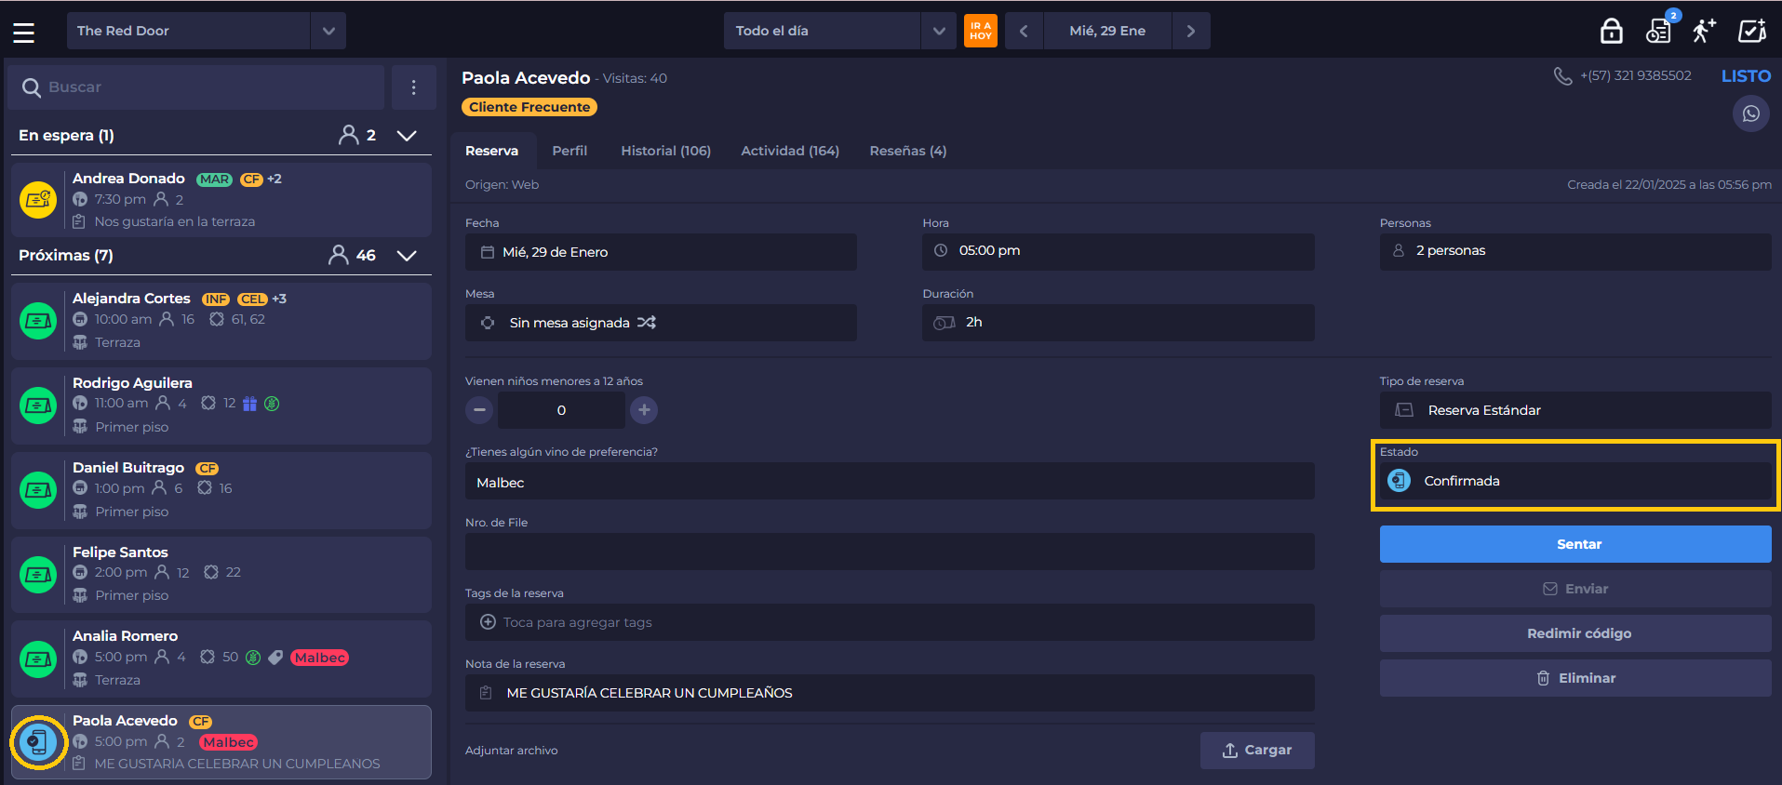Open the Estado Confirmada dropdown
Viewport: 1782px width, 785px height.
coord(1575,481)
